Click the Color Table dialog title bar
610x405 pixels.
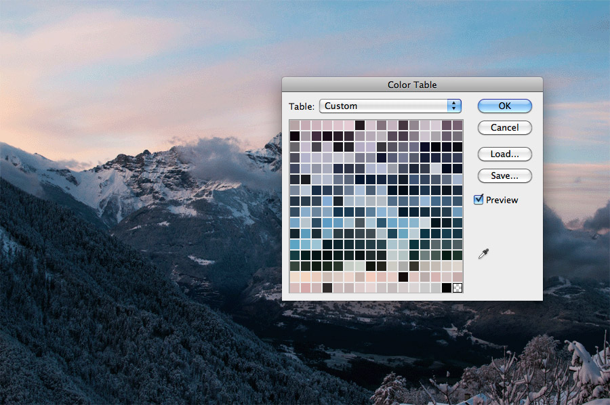coord(412,84)
